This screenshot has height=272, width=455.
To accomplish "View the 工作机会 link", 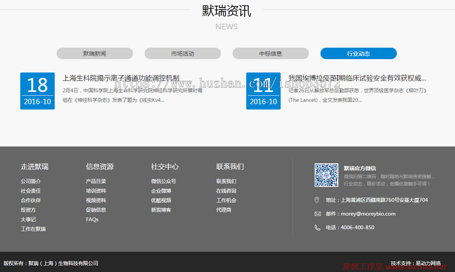I will tap(226, 200).
